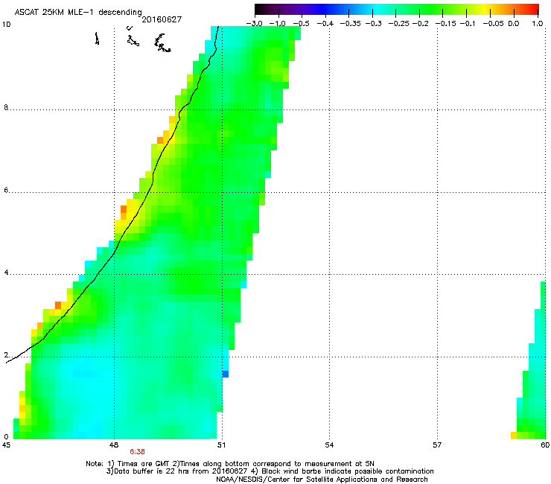
Task: Click the NOAA/NESDIS credit line
Action: [x=322, y=480]
